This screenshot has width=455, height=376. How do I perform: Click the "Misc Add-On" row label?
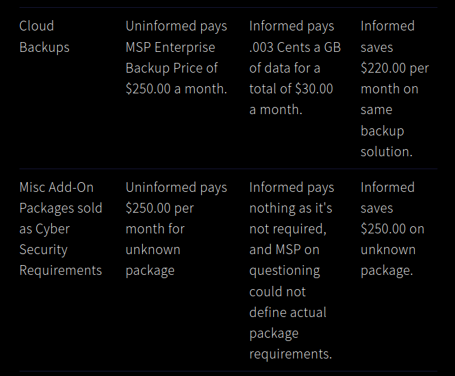click(56, 187)
